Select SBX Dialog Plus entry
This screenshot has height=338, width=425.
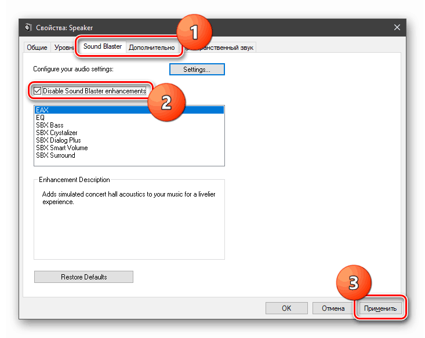129,140
